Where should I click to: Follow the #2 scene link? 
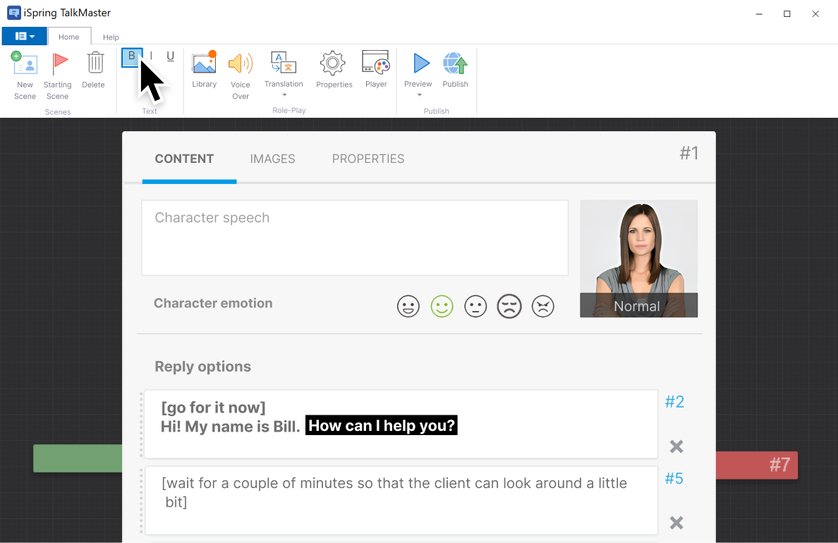[674, 402]
